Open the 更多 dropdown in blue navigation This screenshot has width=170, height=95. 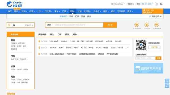(x=130, y=11)
